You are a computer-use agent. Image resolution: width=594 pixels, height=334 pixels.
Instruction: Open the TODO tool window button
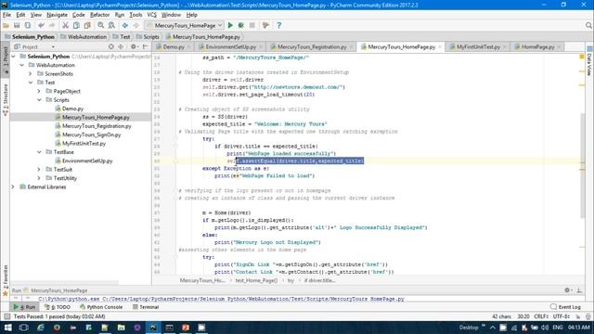pyautogui.click(x=58, y=307)
